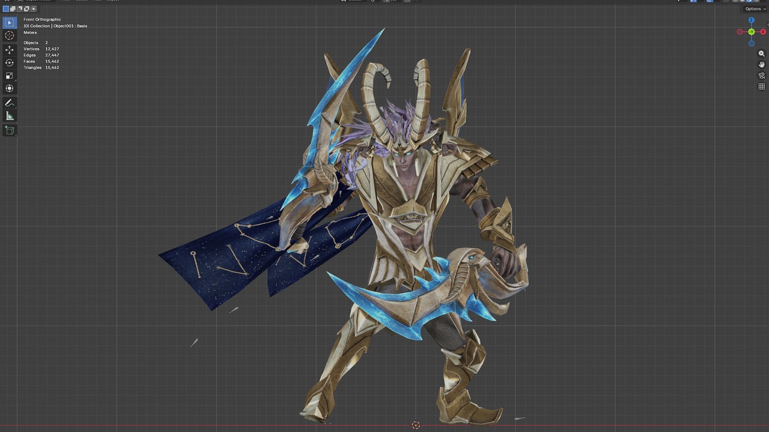Click the Pan view hand icon

click(x=761, y=64)
